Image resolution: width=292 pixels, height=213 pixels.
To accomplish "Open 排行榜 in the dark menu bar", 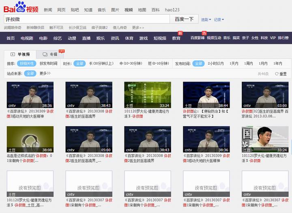I will pyautogui.click(x=283, y=38).
